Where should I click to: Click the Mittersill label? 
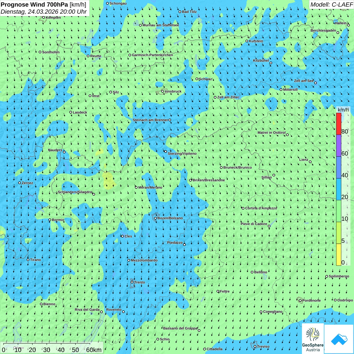tap(290, 90)
